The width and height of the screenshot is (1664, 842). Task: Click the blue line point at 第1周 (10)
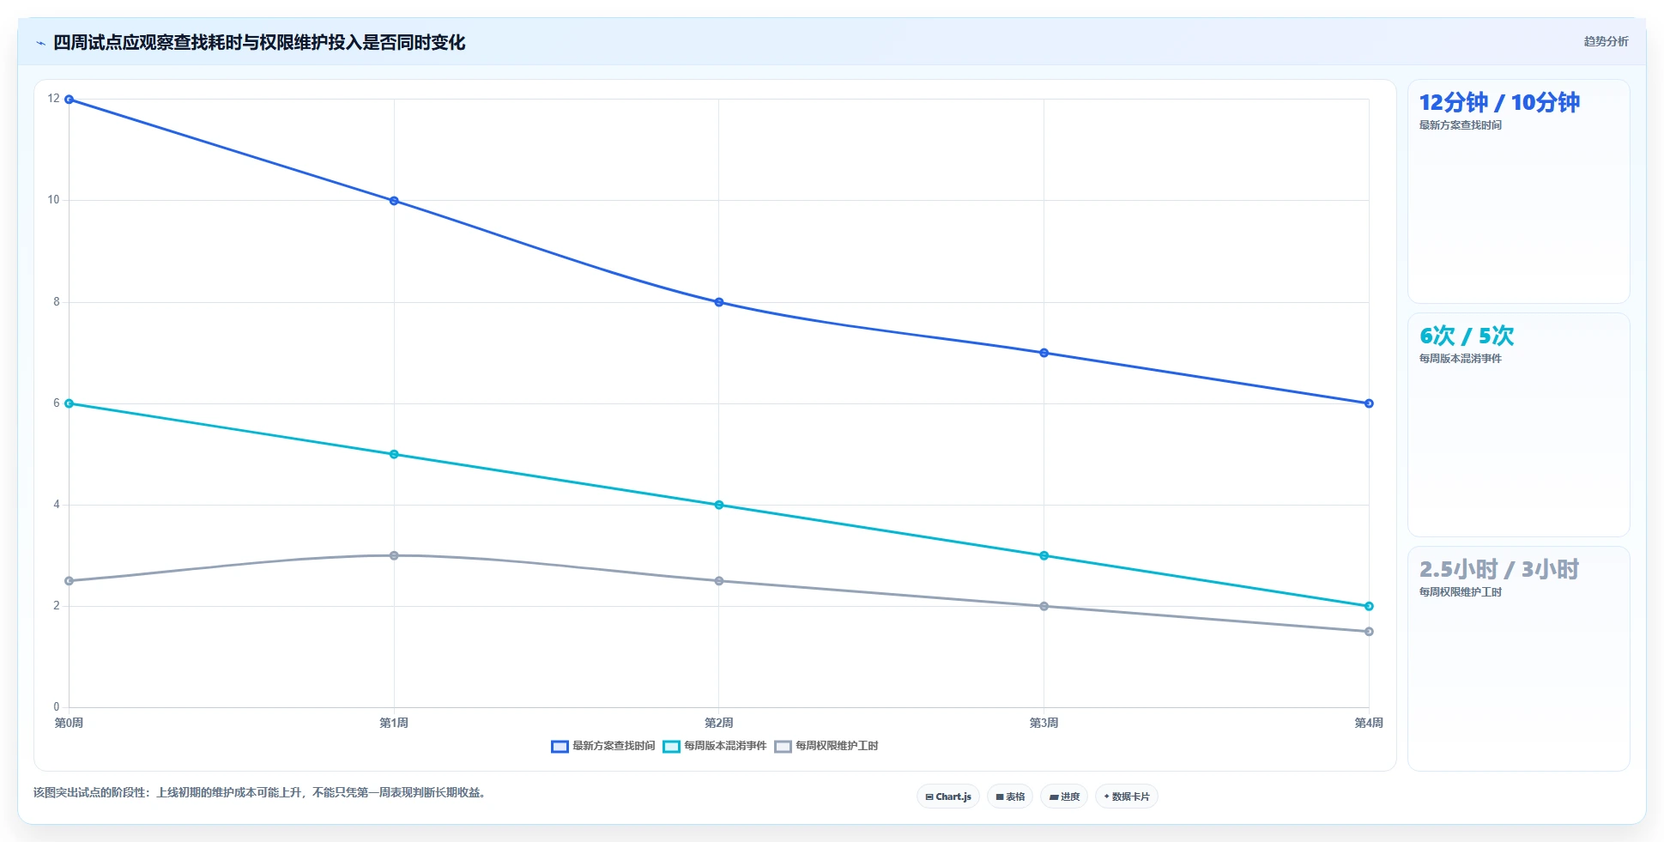point(394,201)
